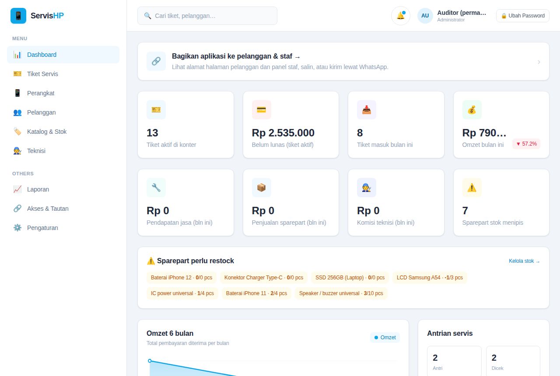The height and width of the screenshot is (376, 560).
Task: Click the Ubah Password button
Action: click(523, 16)
